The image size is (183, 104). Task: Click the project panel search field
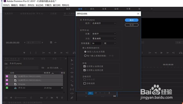pos(22,68)
